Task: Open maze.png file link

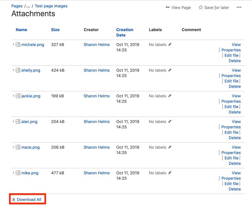Action: click(x=30, y=147)
